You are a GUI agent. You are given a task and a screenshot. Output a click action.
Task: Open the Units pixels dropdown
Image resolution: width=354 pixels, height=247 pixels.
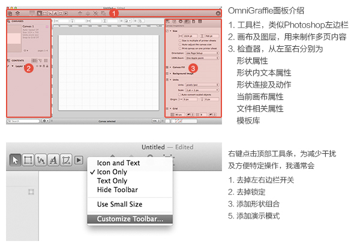(202, 85)
